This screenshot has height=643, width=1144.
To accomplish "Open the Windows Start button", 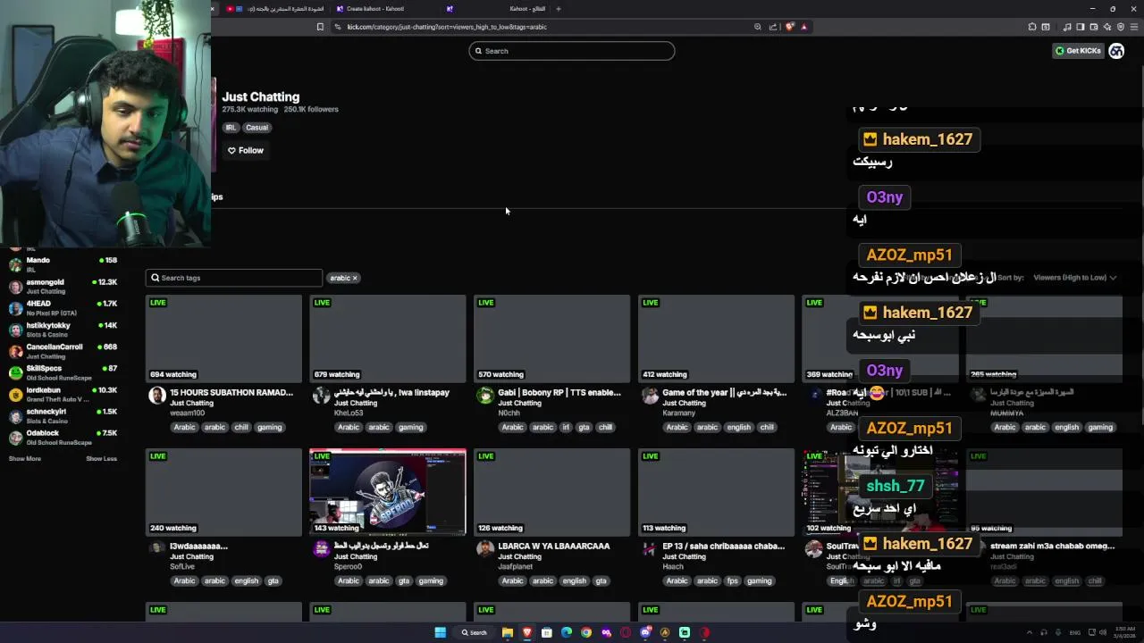I will [440, 632].
